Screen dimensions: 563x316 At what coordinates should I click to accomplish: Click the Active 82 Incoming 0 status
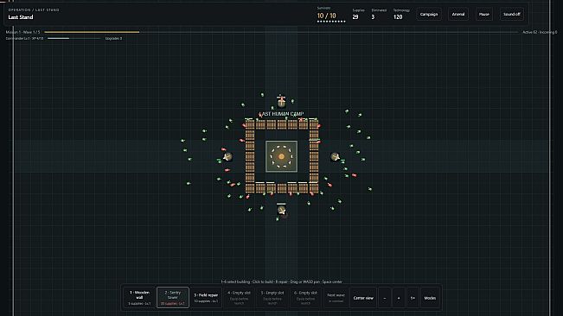click(540, 32)
